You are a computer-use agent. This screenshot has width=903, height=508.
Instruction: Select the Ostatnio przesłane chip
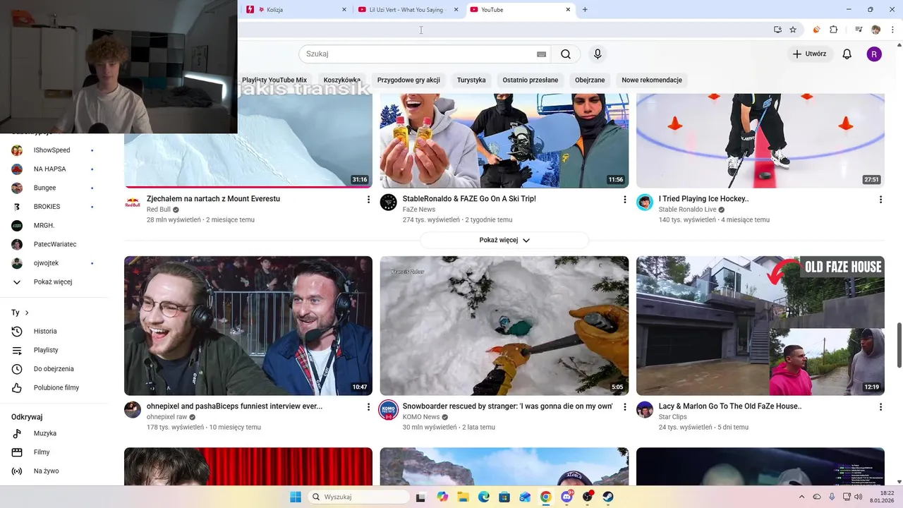point(531,80)
